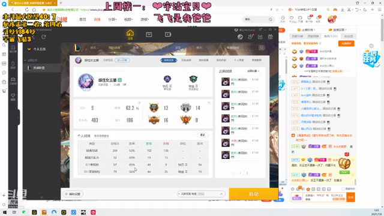This screenshot has height=216, width=384.
Task: Switch to the 贵宾(1320) tab in Douyu
Action: pyautogui.click(x=331, y=36)
